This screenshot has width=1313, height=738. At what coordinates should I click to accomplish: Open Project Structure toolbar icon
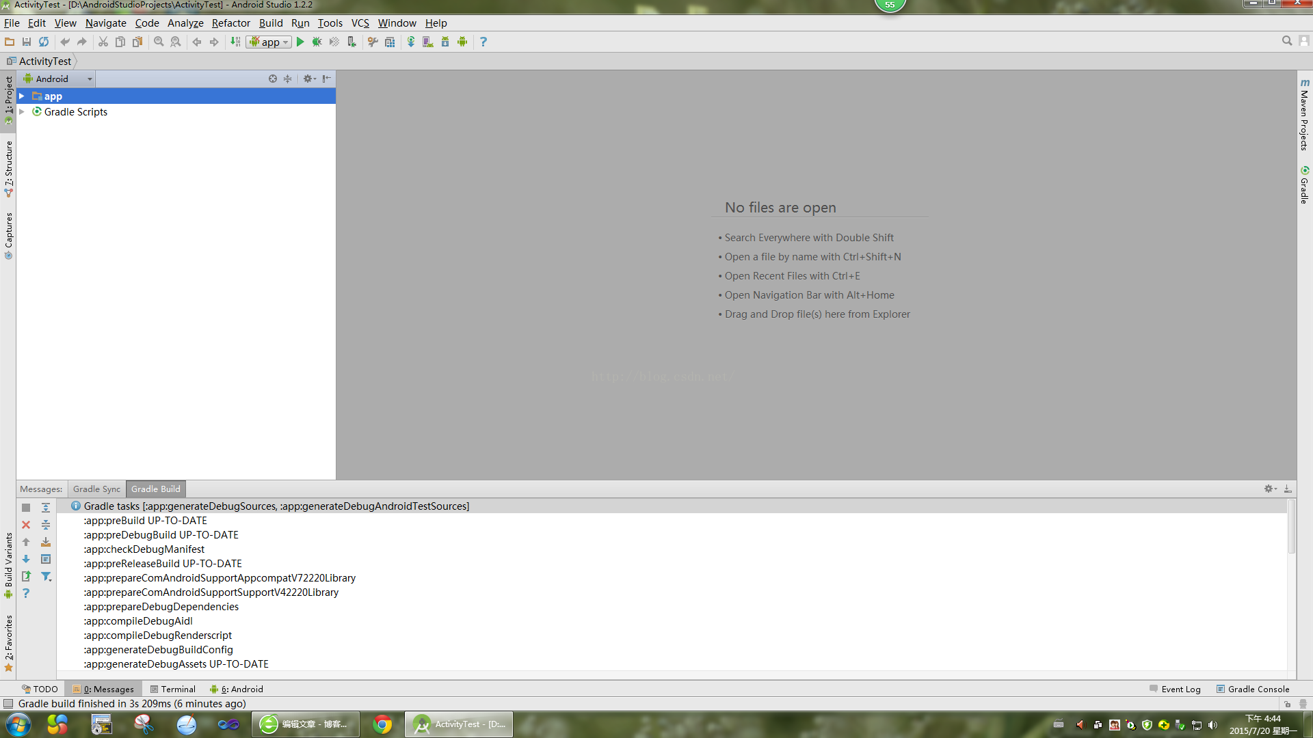pyautogui.click(x=390, y=42)
